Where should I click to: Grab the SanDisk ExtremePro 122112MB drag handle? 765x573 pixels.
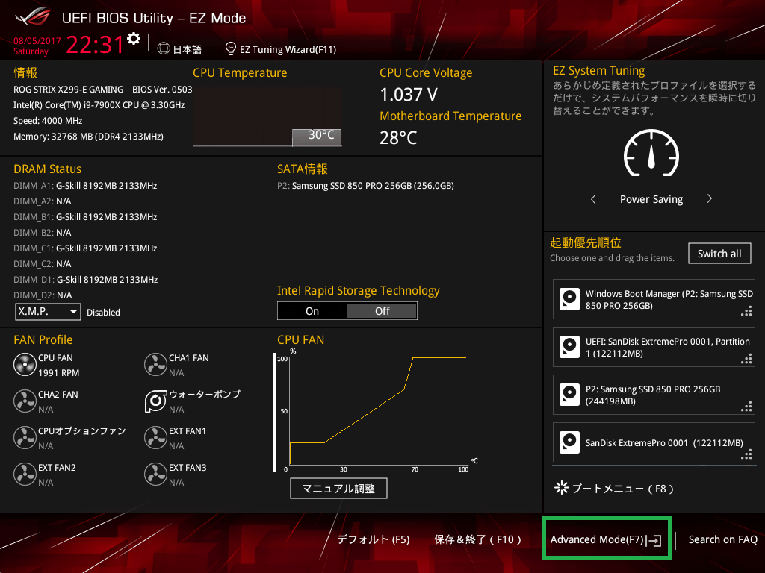(x=746, y=454)
